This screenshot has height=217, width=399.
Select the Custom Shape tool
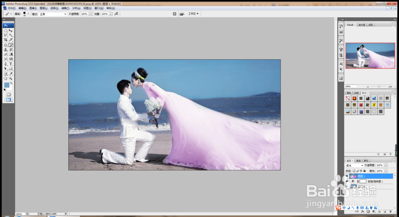point(11,69)
